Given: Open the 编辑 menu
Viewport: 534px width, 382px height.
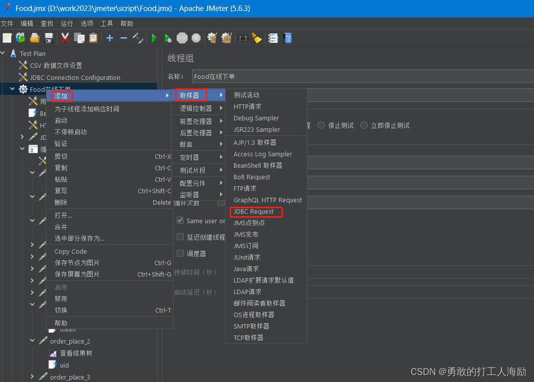Looking at the screenshot, I should click(27, 23).
